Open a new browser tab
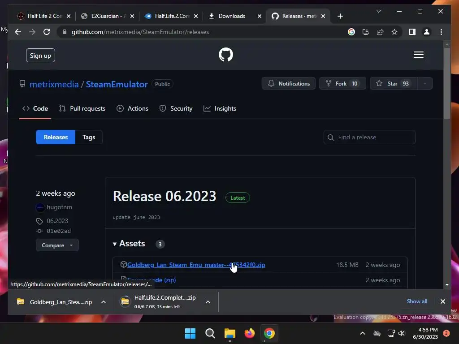Viewport: 459px width, 344px height. tap(340, 16)
